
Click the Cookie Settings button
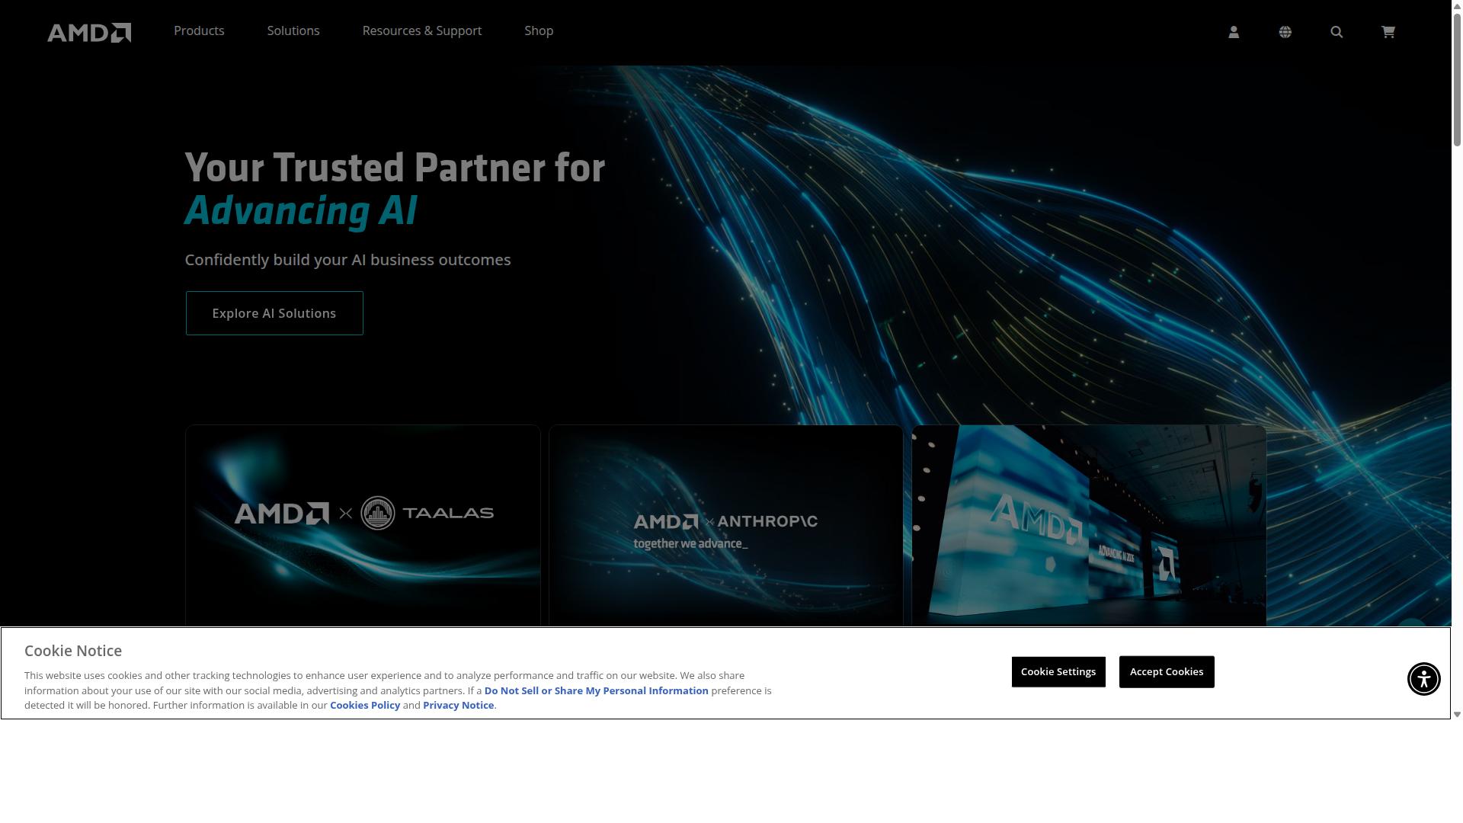point(1058,671)
